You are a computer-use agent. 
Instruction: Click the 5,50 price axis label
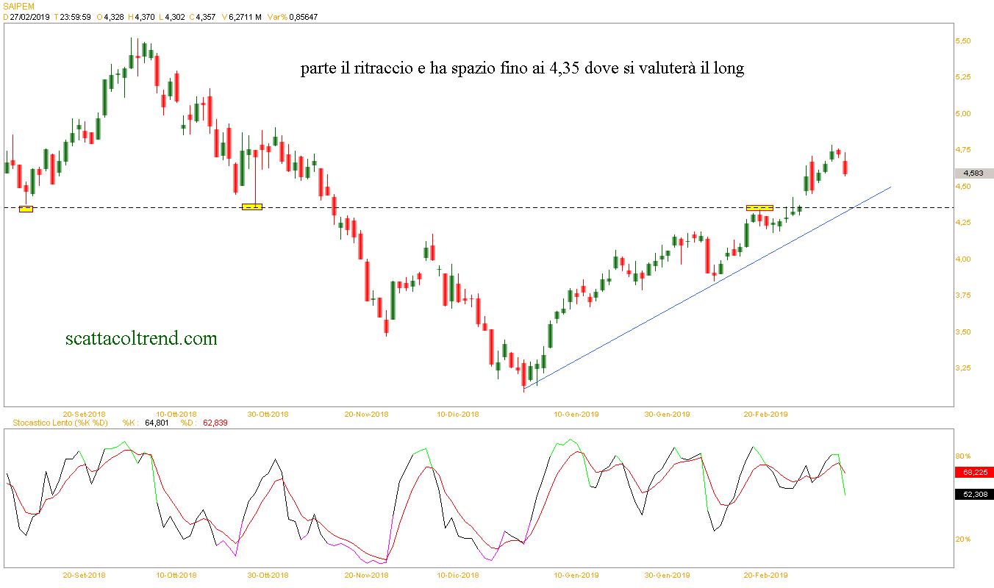coord(965,41)
